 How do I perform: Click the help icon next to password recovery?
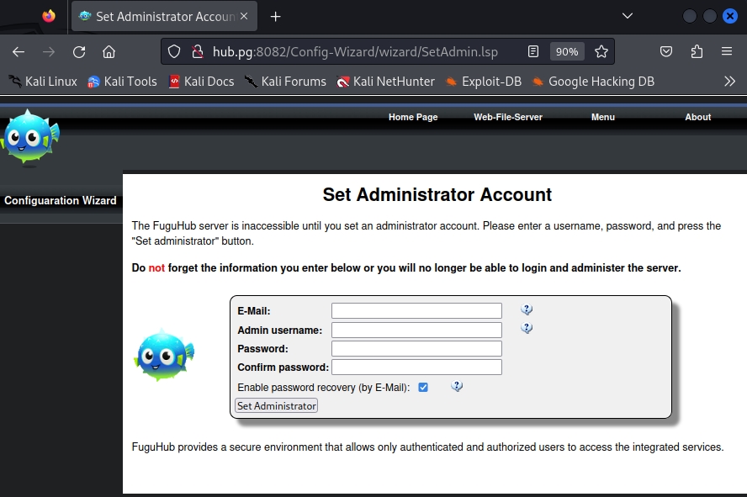coord(457,386)
